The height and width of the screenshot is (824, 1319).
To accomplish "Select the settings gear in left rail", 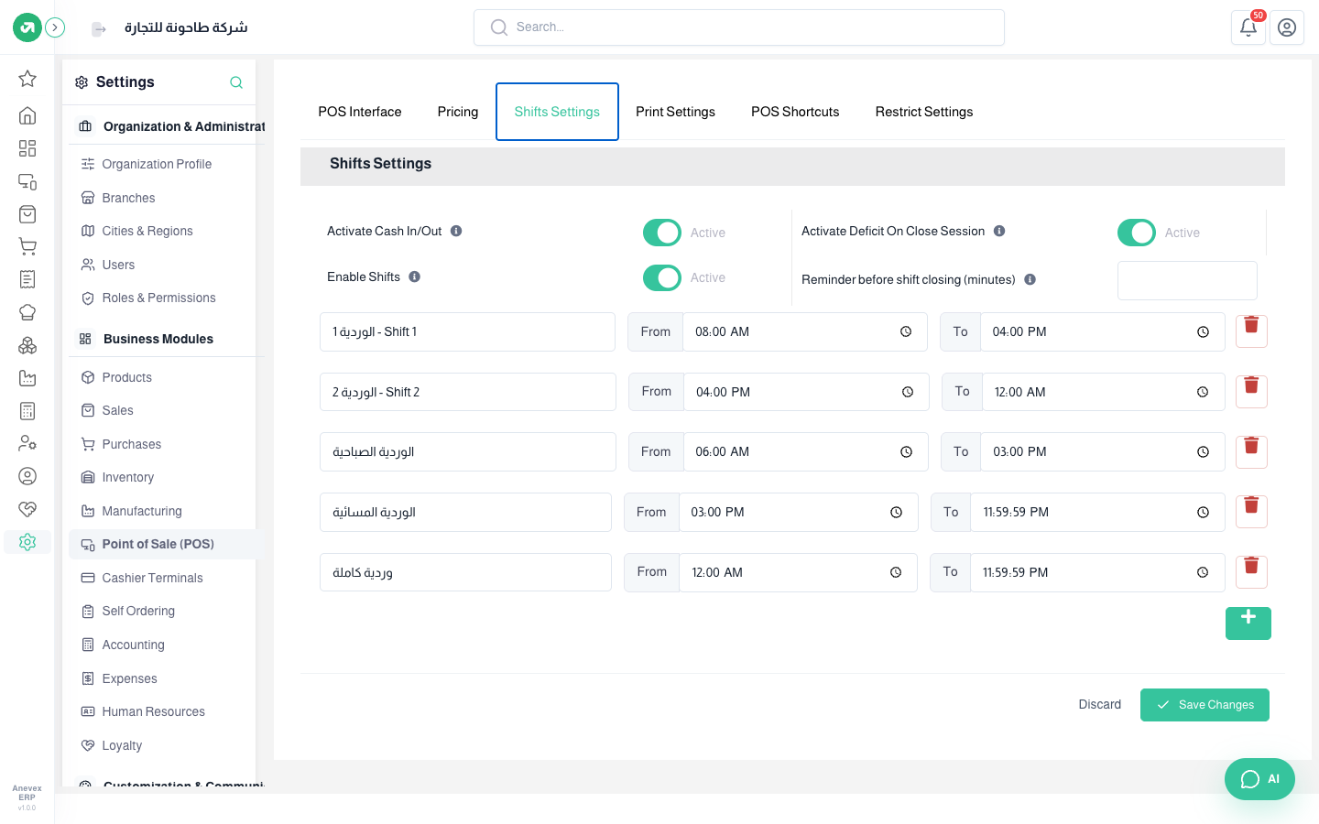I will click(x=27, y=542).
